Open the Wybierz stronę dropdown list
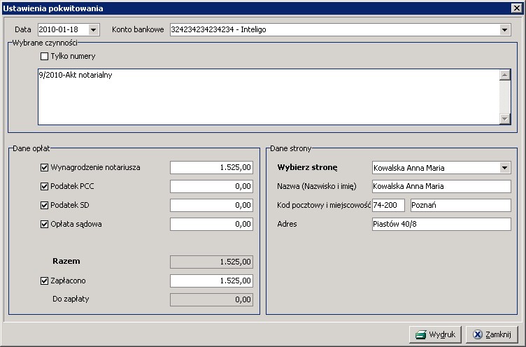Screen dimensions: 526x347 point(505,167)
